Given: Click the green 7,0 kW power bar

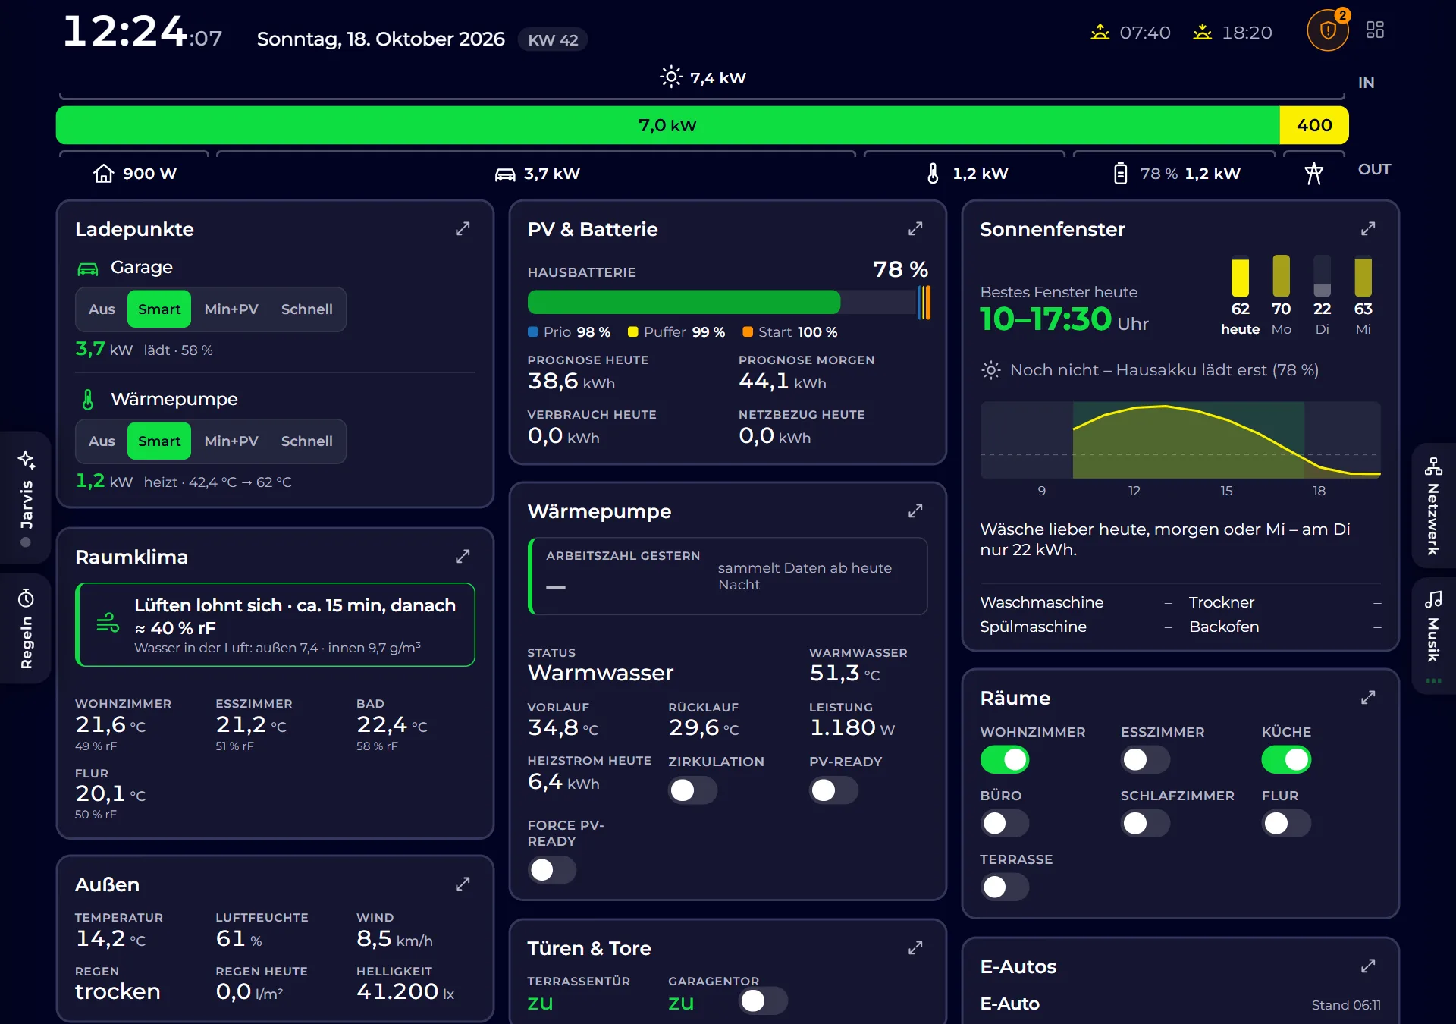Looking at the screenshot, I should pos(668,125).
